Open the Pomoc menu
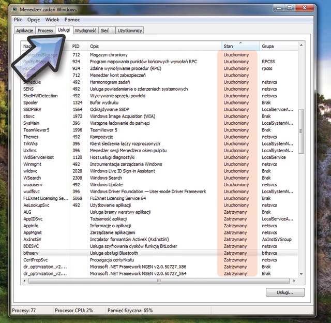331x323 pixels. pos(72,20)
